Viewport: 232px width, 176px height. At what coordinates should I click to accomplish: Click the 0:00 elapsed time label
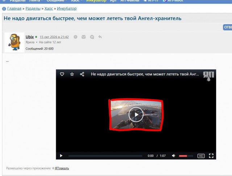[150, 156]
